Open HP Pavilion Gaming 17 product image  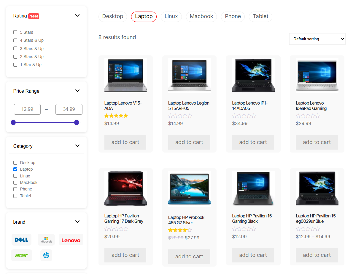[125, 188]
